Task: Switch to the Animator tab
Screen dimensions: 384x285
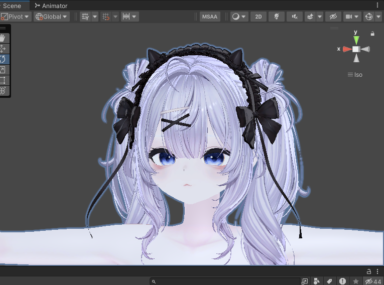Action: 51,6
